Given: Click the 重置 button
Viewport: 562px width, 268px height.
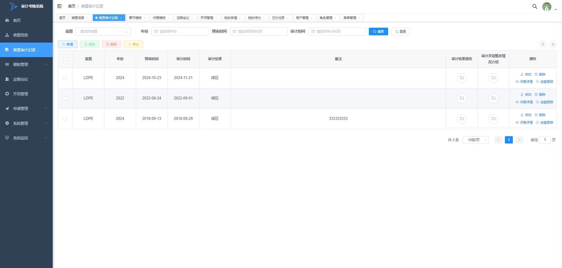Looking at the screenshot, I should tap(400, 32).
